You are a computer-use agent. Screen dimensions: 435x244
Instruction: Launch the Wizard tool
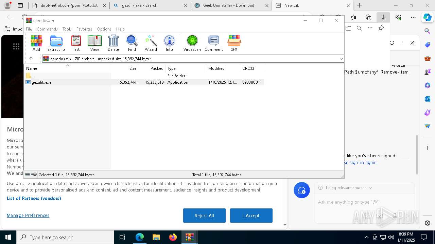[x=151, y=43]
